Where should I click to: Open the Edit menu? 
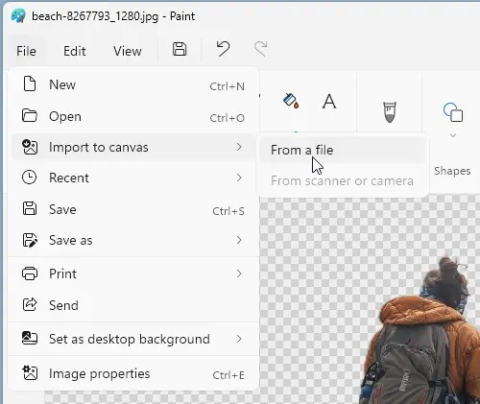(x=74, y=51)
